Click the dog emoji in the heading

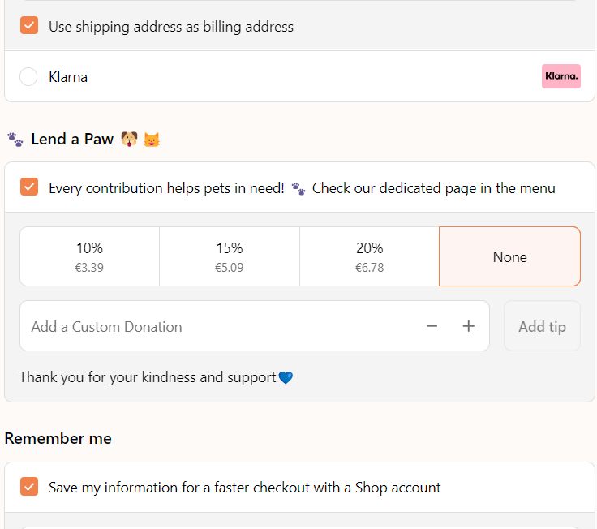tap(129, 140)
